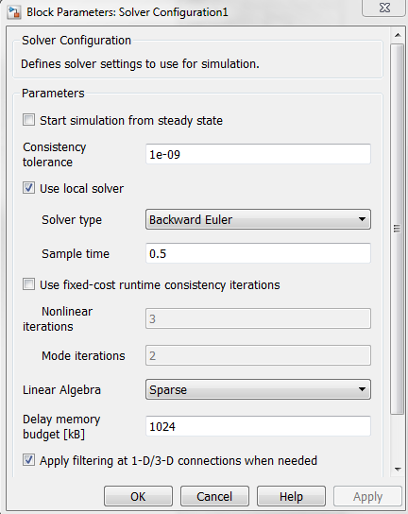This screenshot has width=408, height=514.
Task: Click the Simulink block icon in title bar
Action: (14, 12)
